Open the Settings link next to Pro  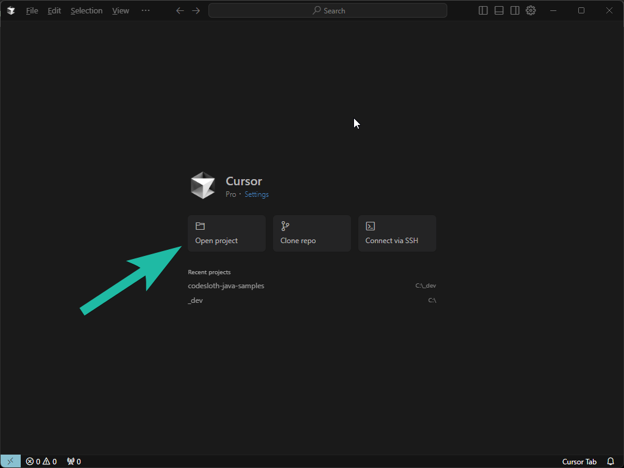pyautogui.click(x=257, y=194)
